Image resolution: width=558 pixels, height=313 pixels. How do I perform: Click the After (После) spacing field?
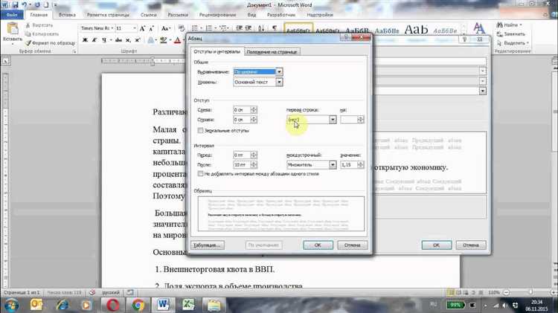click(x=242, y=165)
